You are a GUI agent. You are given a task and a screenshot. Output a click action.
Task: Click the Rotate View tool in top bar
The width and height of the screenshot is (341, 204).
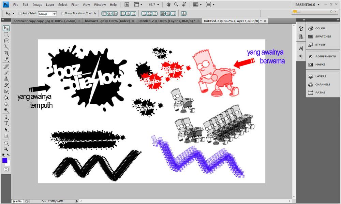pyautogui.click(x=184, y=4)
